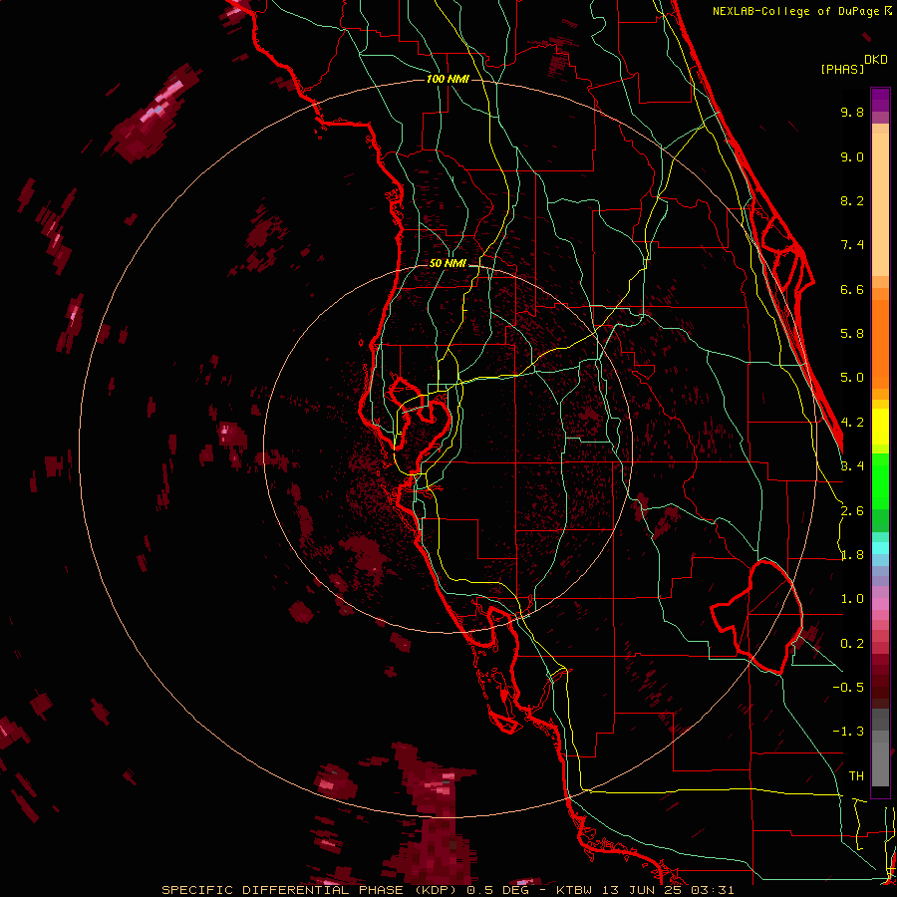Pick the dark red band of the color bar
This screenshot has width=897, height=897.
point(880,675)
